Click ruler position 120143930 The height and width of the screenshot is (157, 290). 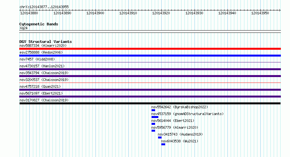[x=194, y=13]
